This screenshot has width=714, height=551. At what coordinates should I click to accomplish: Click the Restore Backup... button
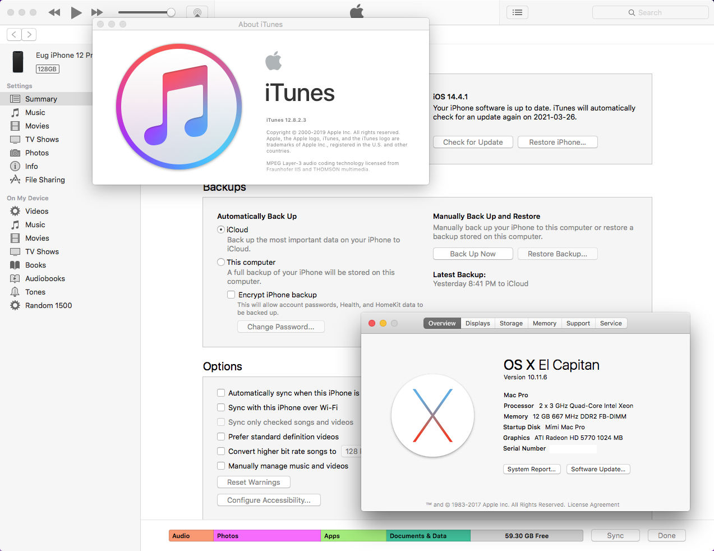[558, 254]
